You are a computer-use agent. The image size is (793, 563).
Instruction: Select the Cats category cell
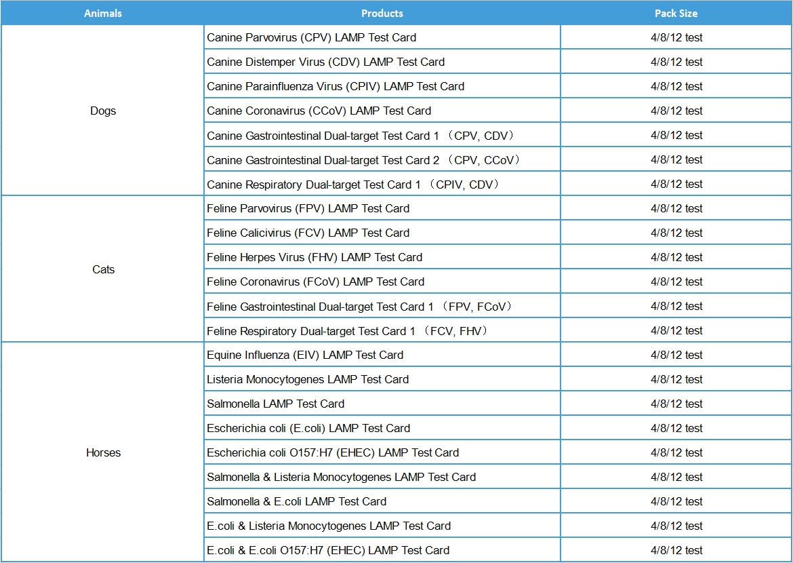pyautogui.click(x=103, y=270)
